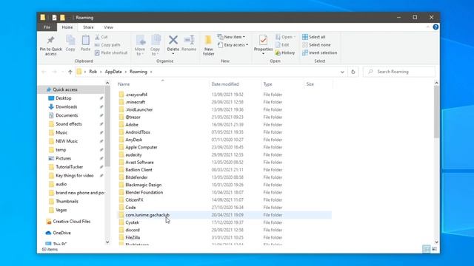
Task: Click the file list vertical scrollbar
Action: pos(436,112)
